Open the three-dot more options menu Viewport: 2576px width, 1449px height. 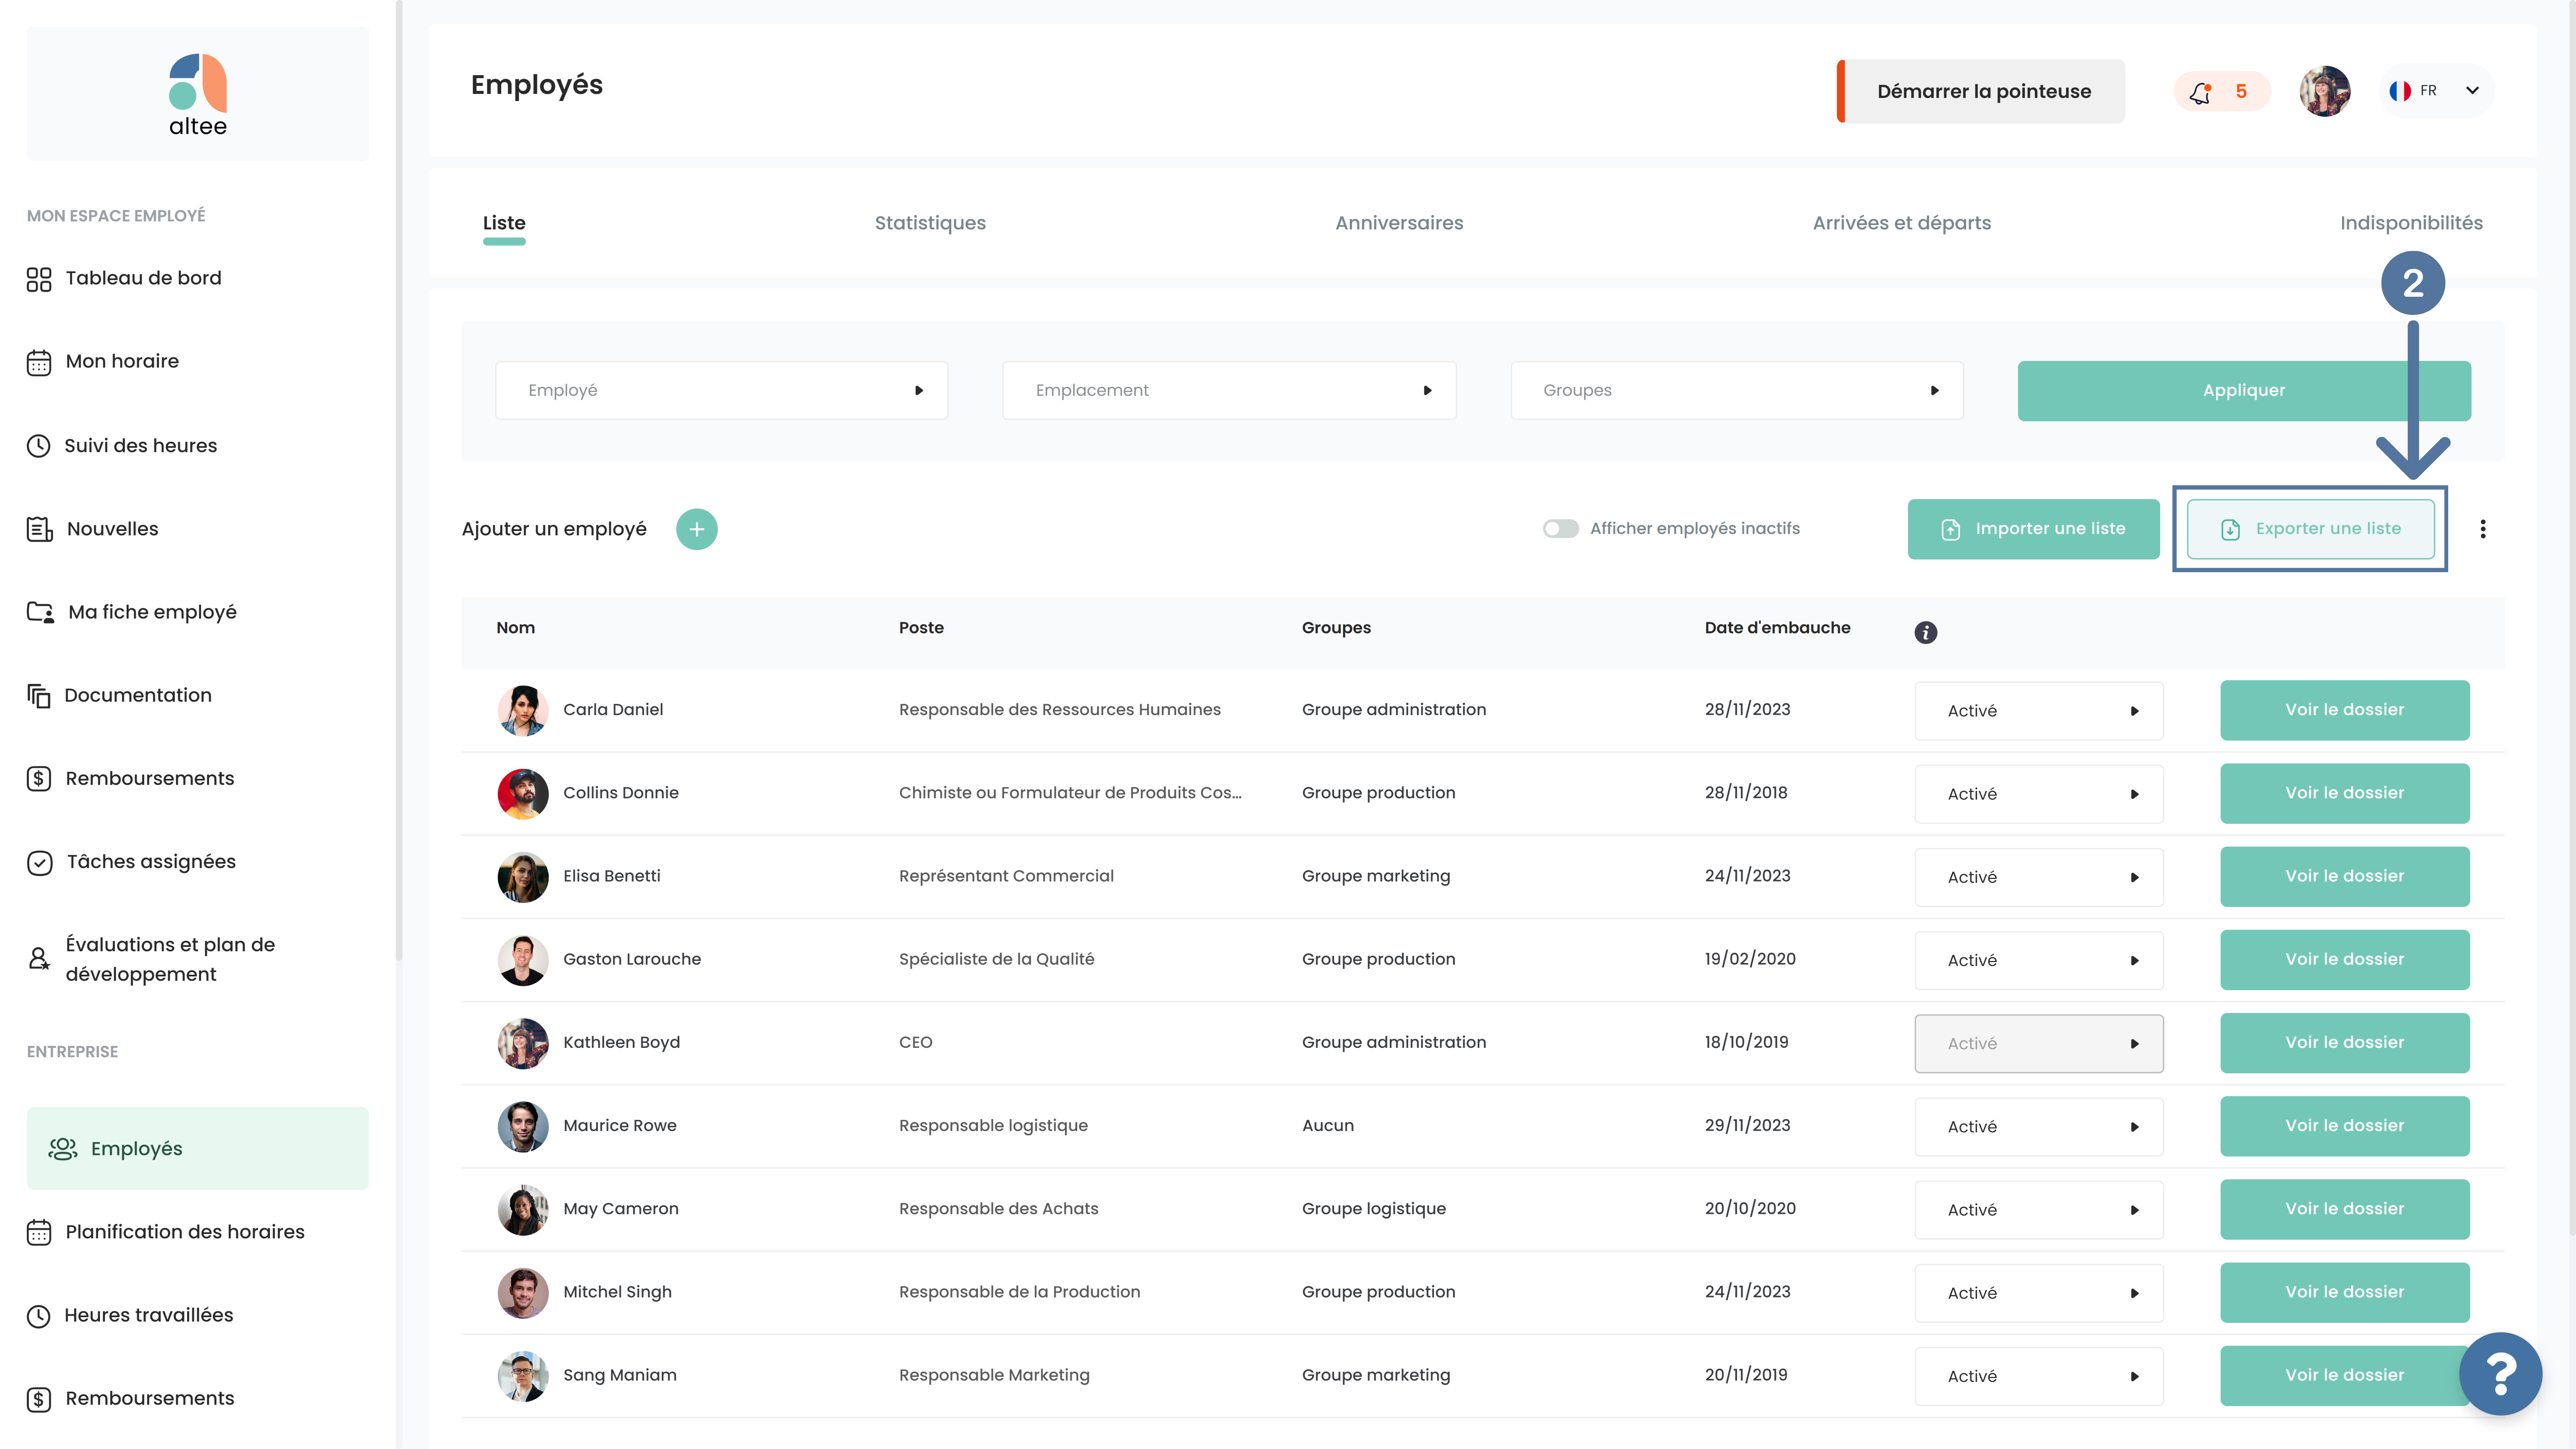click(x=2483, y=529)
